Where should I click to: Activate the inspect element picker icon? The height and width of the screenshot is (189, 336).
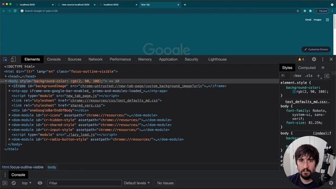click(5, 59)
